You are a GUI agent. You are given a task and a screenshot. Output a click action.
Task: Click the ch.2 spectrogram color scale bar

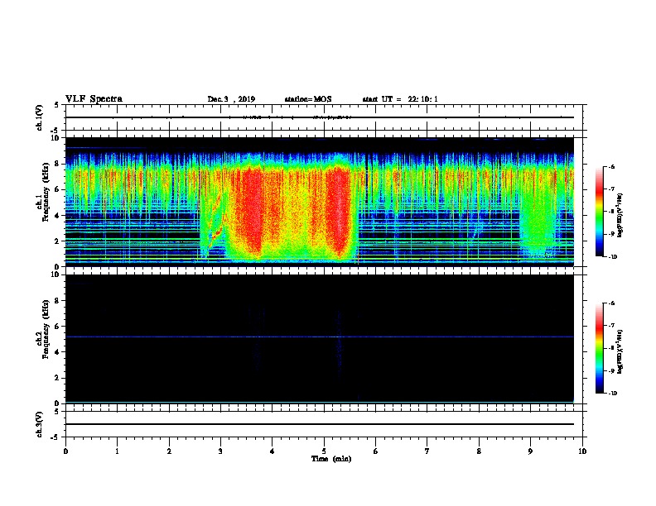click(x=600, y=348)
